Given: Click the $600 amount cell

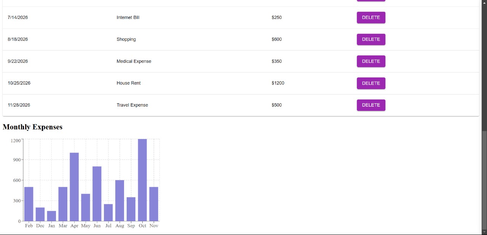Looking at the screenshot, I should 277,39.
